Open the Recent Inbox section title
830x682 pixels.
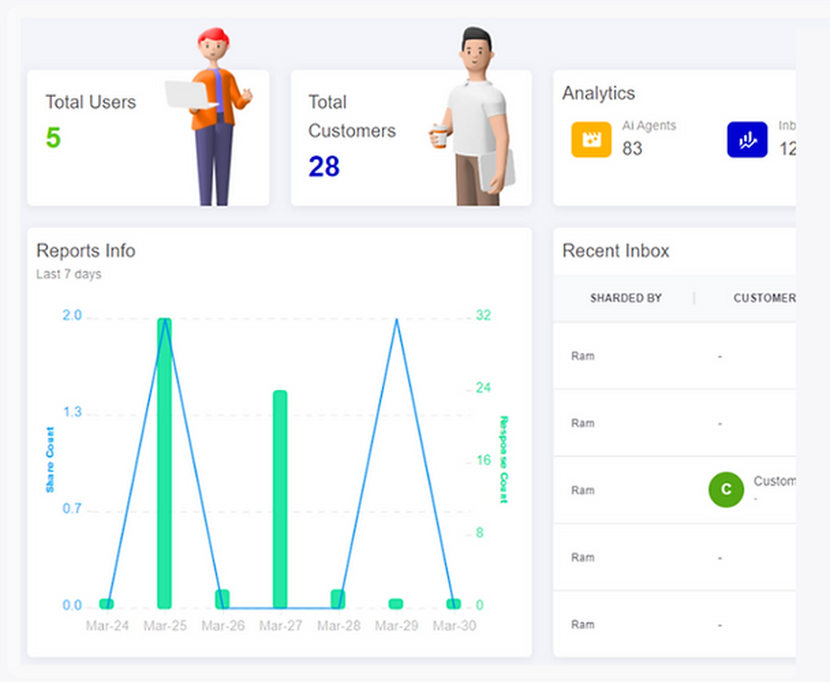point(615,251)
